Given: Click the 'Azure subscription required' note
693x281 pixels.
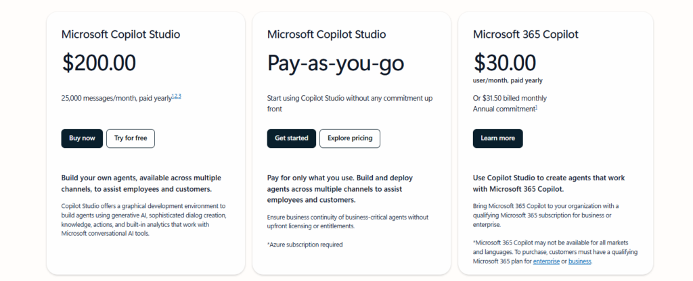Looking at the screenshot, I should click(x=305, y=245).
